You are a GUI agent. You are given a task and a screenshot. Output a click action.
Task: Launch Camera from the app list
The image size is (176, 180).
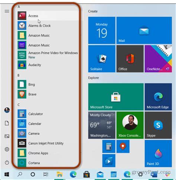[x=48, y=133]
